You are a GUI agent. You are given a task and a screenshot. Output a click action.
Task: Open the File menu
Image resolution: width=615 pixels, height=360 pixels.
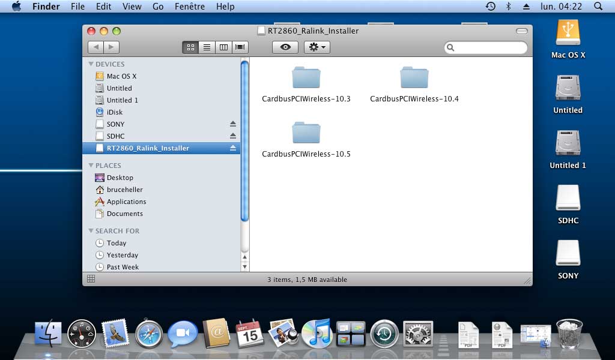(x=77, y=6)
